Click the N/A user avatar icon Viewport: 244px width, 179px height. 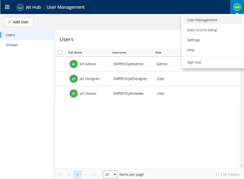(x=237, y=7)
